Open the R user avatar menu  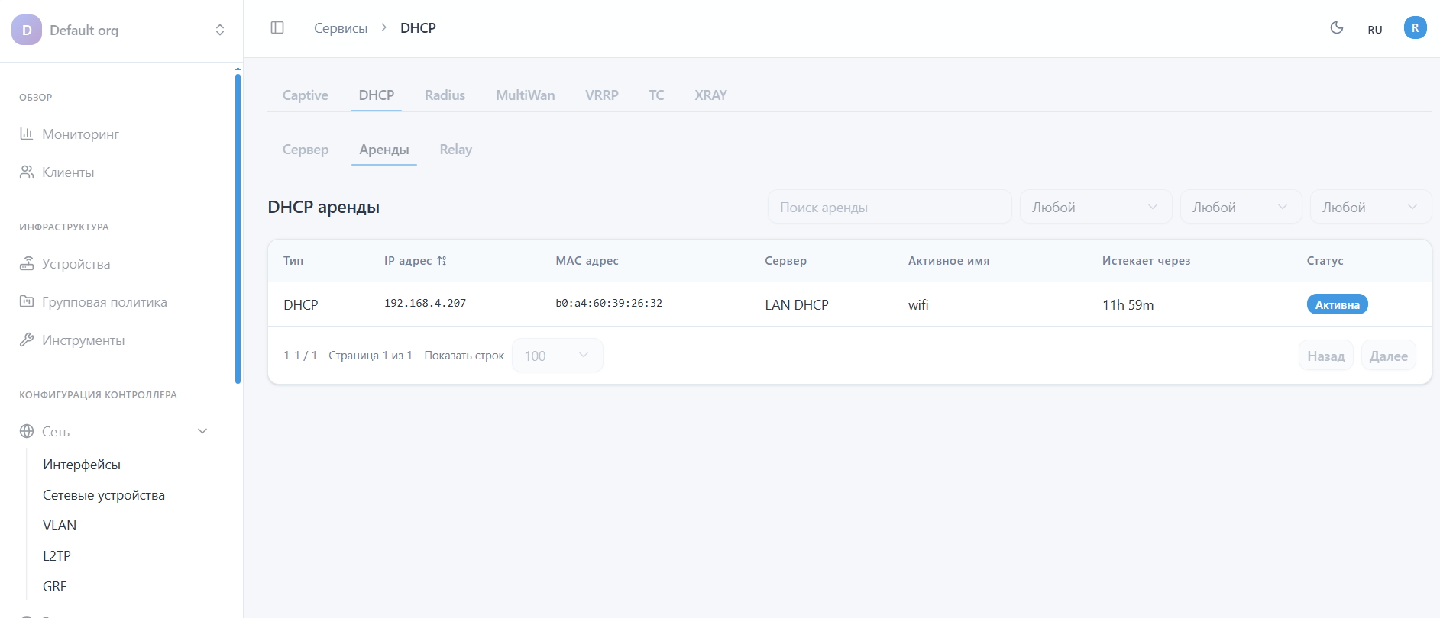(x=1415, y=27)
